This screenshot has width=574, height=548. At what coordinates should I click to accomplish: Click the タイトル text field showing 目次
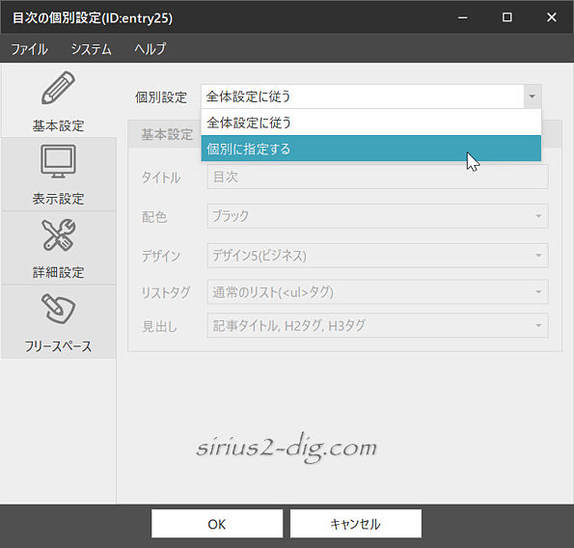(x=377, y=177)
